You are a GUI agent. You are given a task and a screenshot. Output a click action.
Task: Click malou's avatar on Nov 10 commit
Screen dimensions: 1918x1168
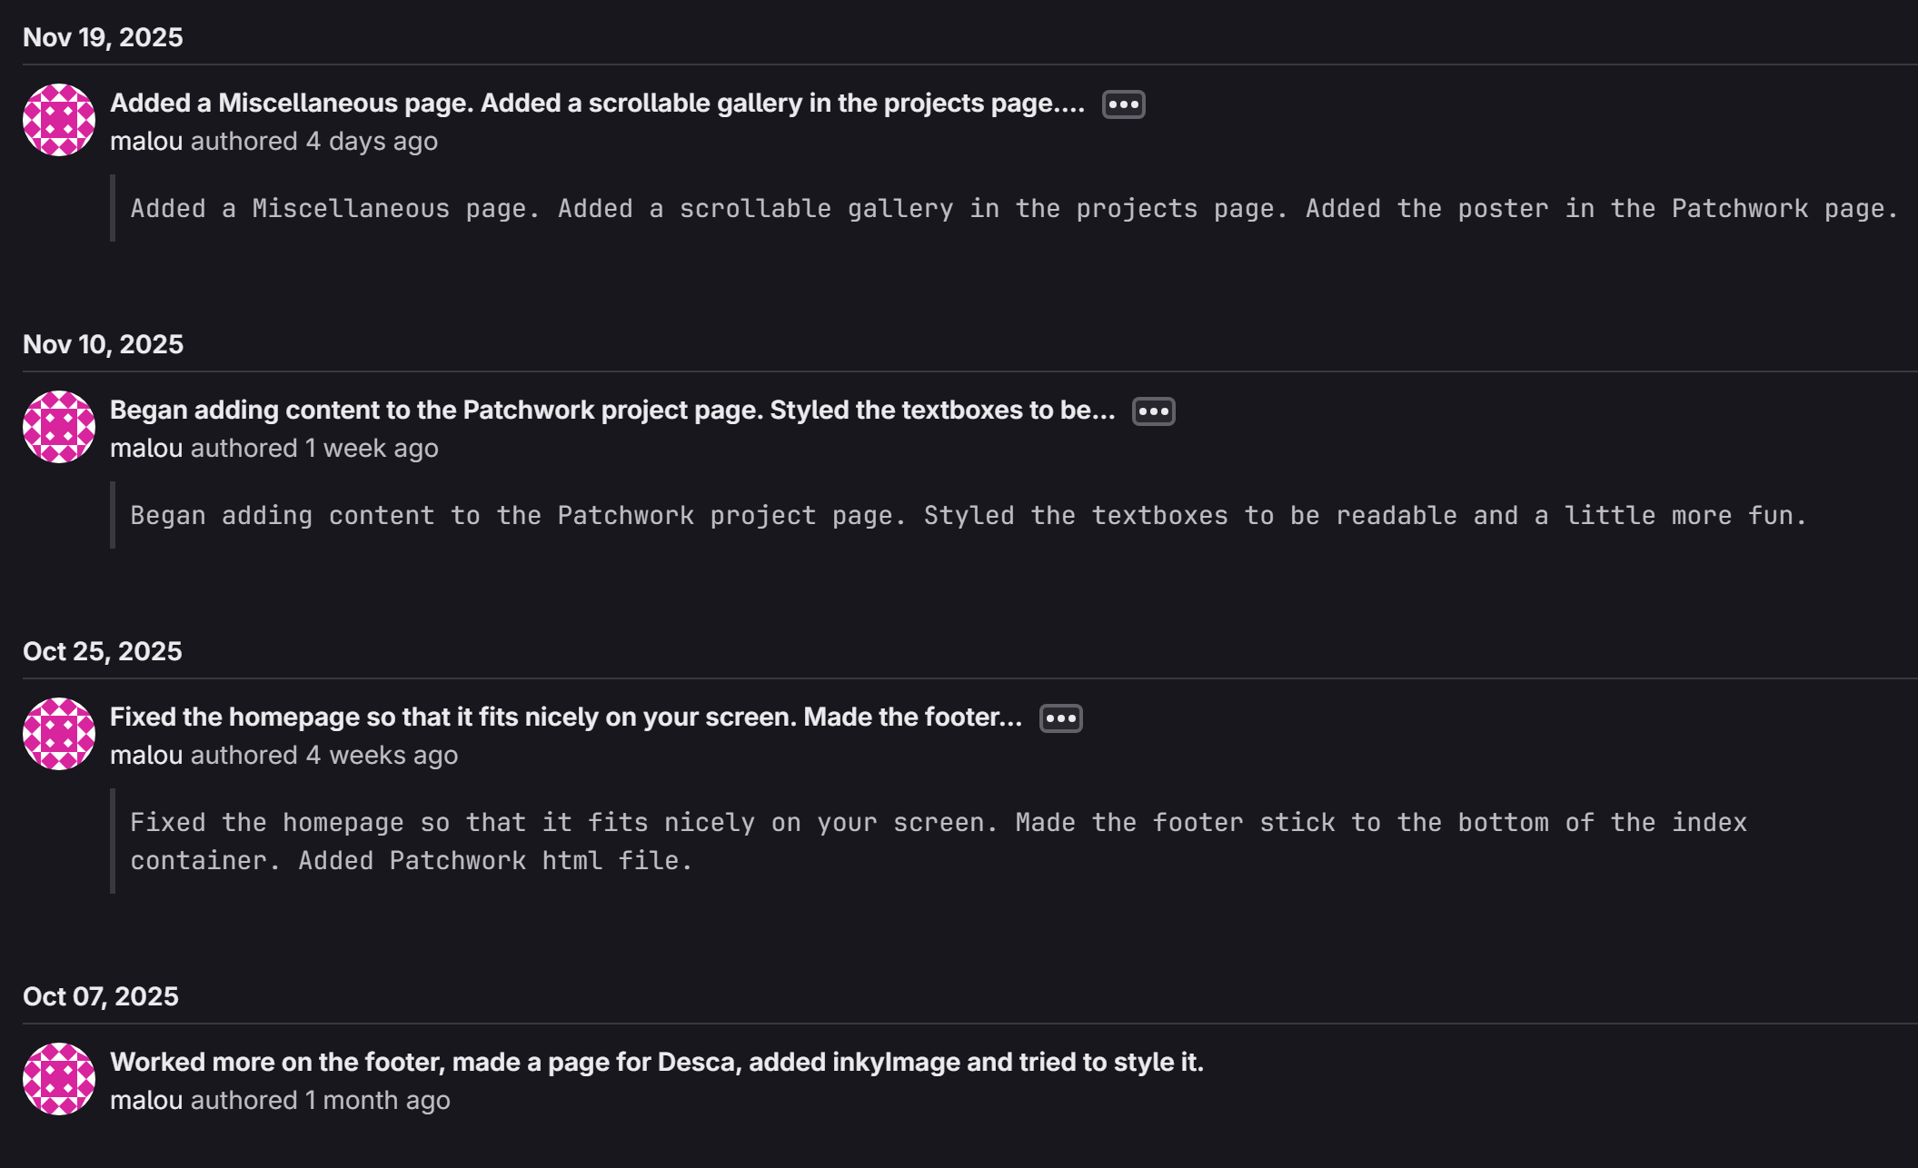click(x=59, y=427)
